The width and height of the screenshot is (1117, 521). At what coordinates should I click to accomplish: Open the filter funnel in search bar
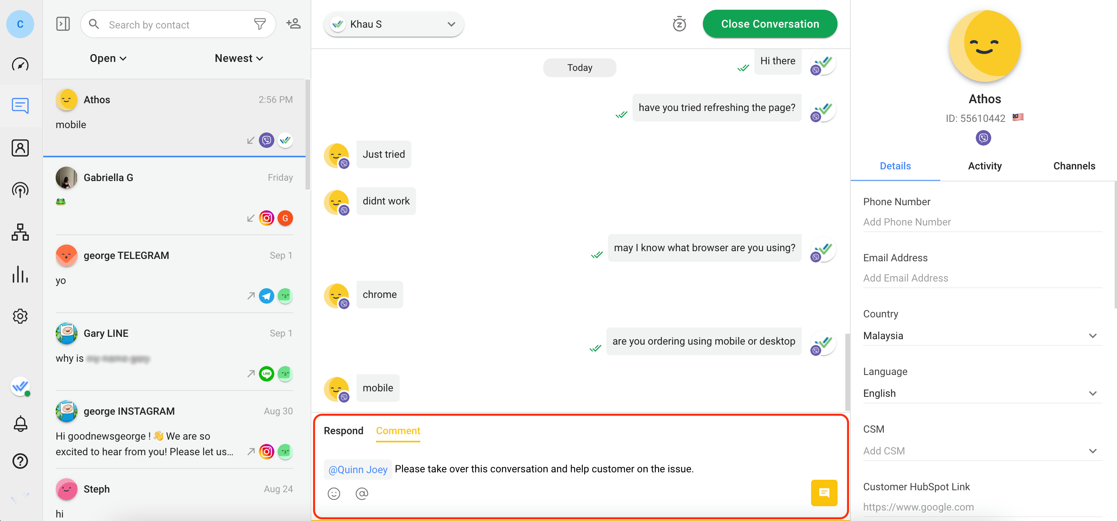tap(260, 24)
